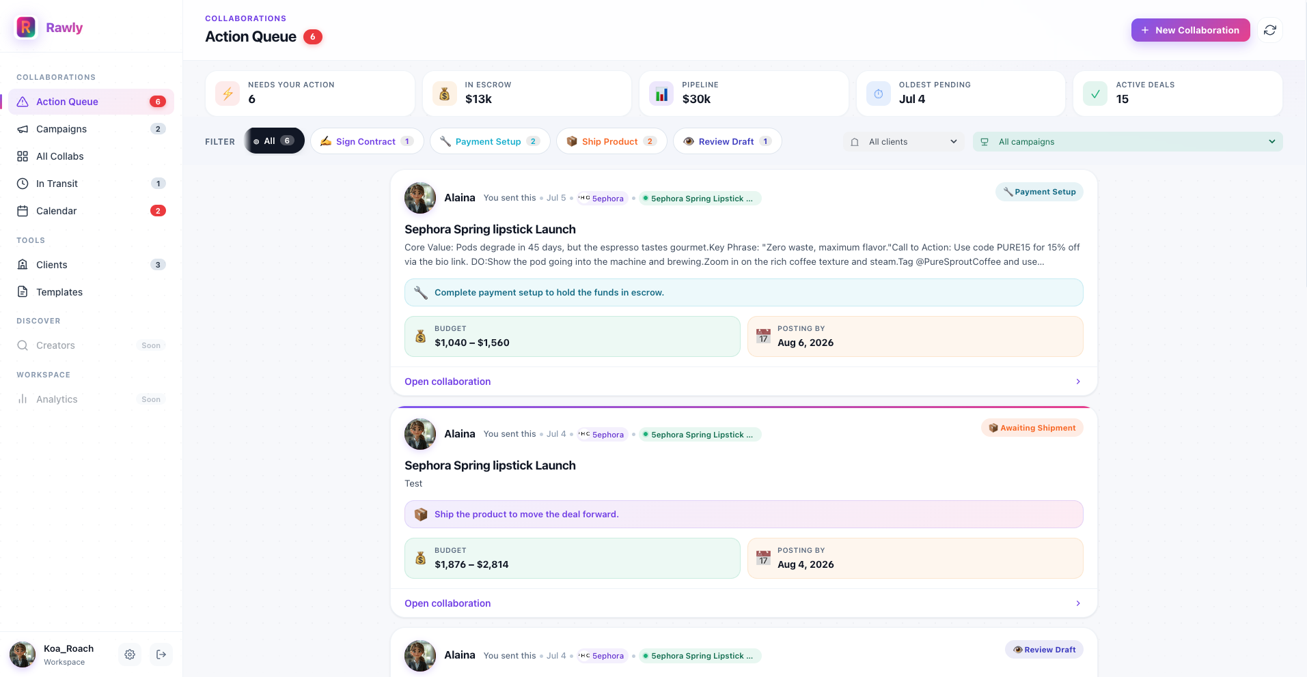Open Clients under Tools
The height and width of the screenshot is (677, 1307).
pyautogui.click(x=91, y=265)
